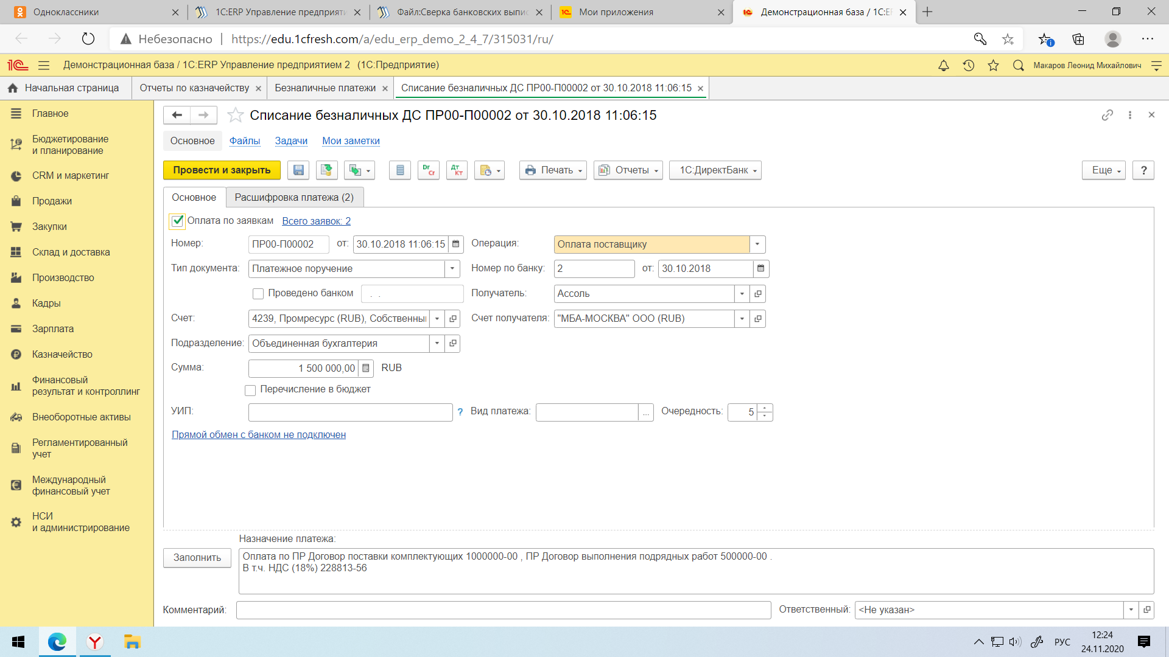Launch Yandex browser from taskbar
Image resolution: width=1169 pixels, height=657 pixels.
(x=95, y=642)
